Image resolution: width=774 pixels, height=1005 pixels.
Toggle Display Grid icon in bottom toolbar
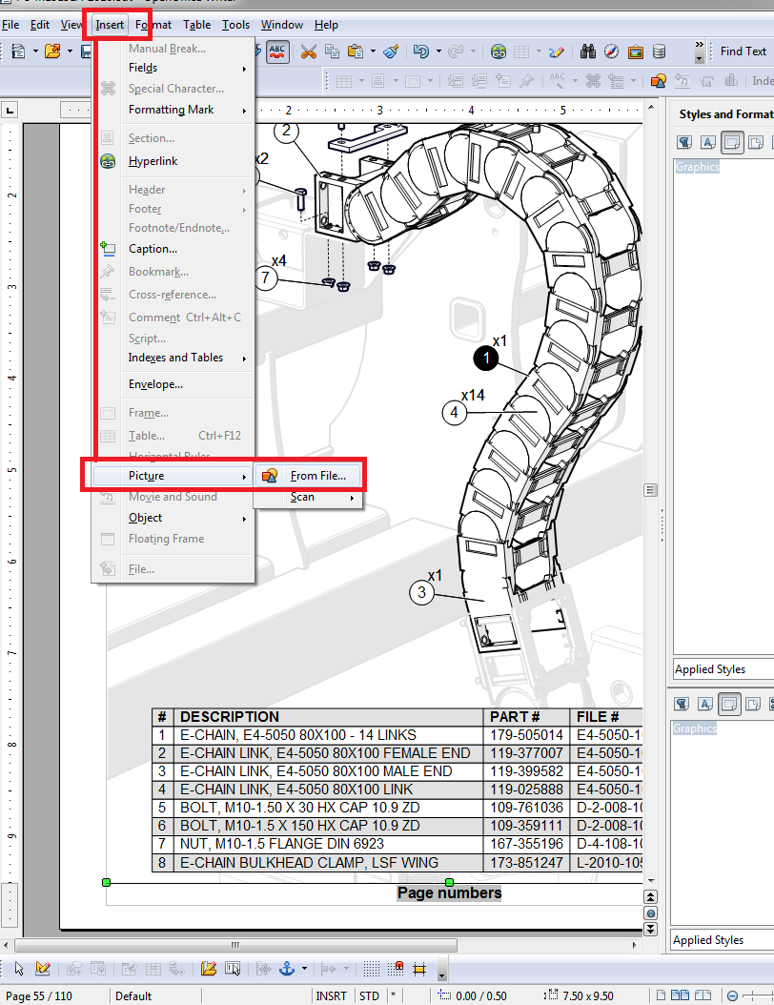372,969
